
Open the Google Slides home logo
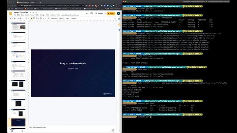[x=11, y=13]
